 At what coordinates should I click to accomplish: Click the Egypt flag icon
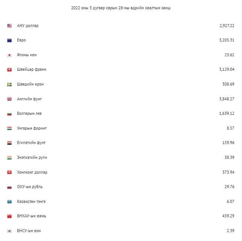click(x=10, y=143)
